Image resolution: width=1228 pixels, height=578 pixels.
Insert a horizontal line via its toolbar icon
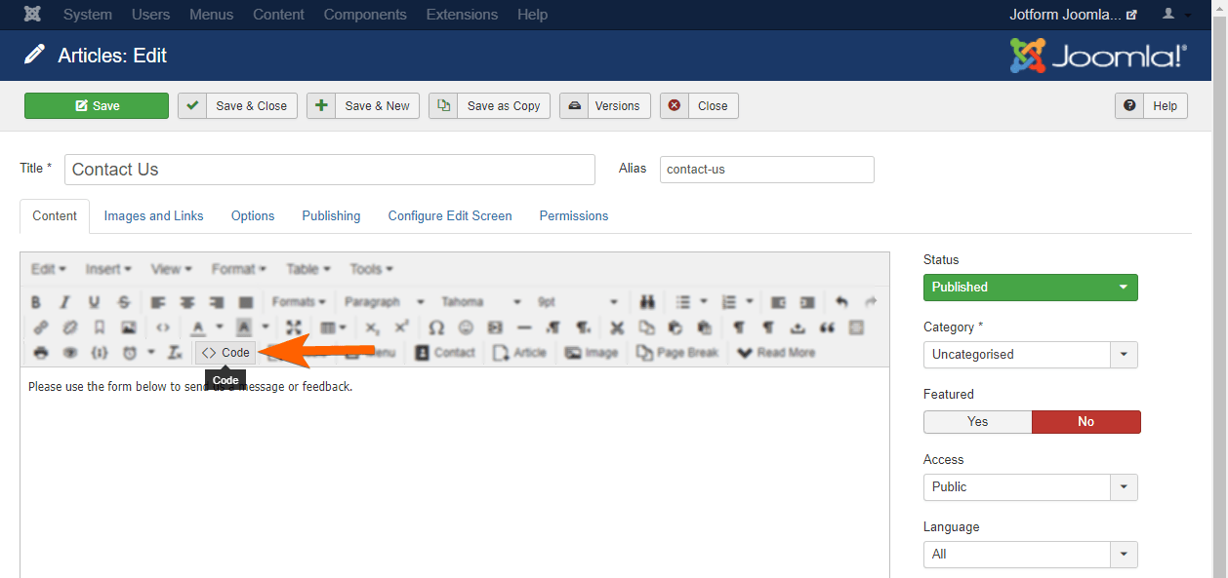click(525, 328)
